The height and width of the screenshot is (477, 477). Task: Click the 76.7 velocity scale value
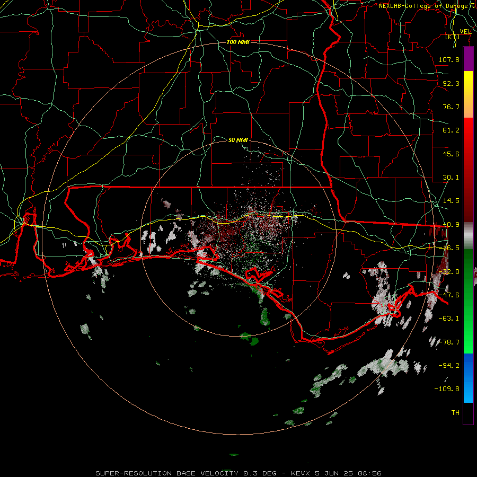point(451,107)
